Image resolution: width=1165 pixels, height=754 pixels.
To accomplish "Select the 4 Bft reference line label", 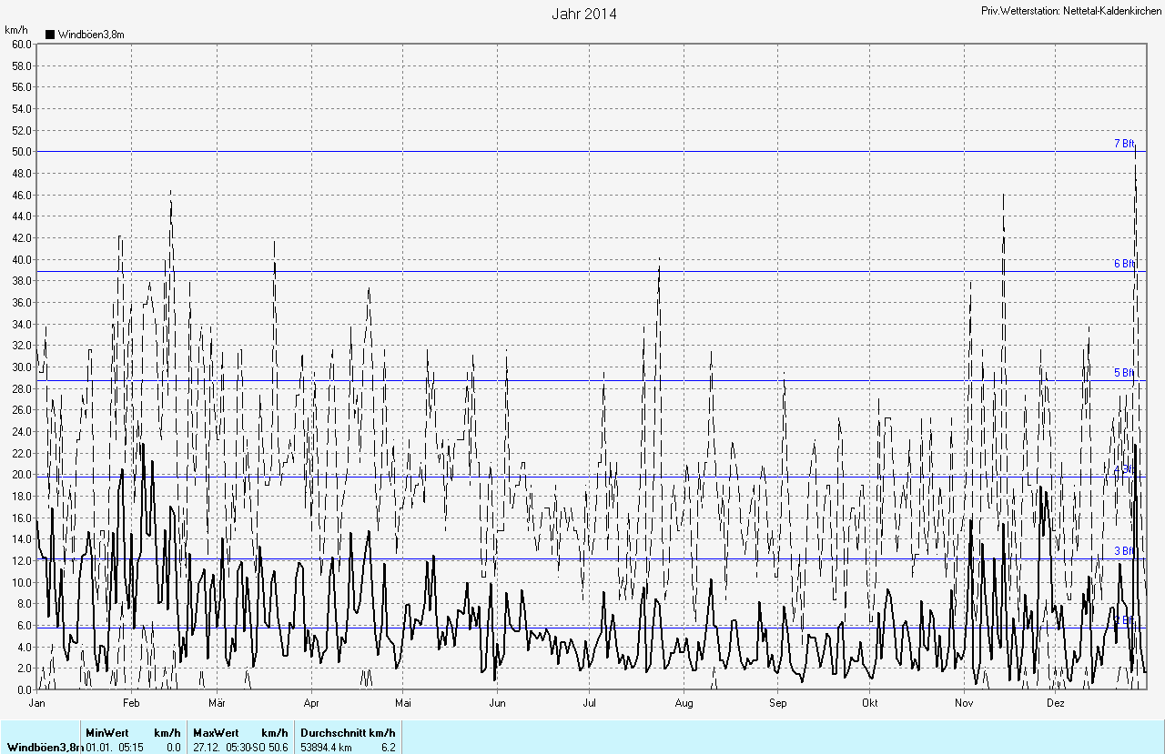I will [x=1124, y=469].
